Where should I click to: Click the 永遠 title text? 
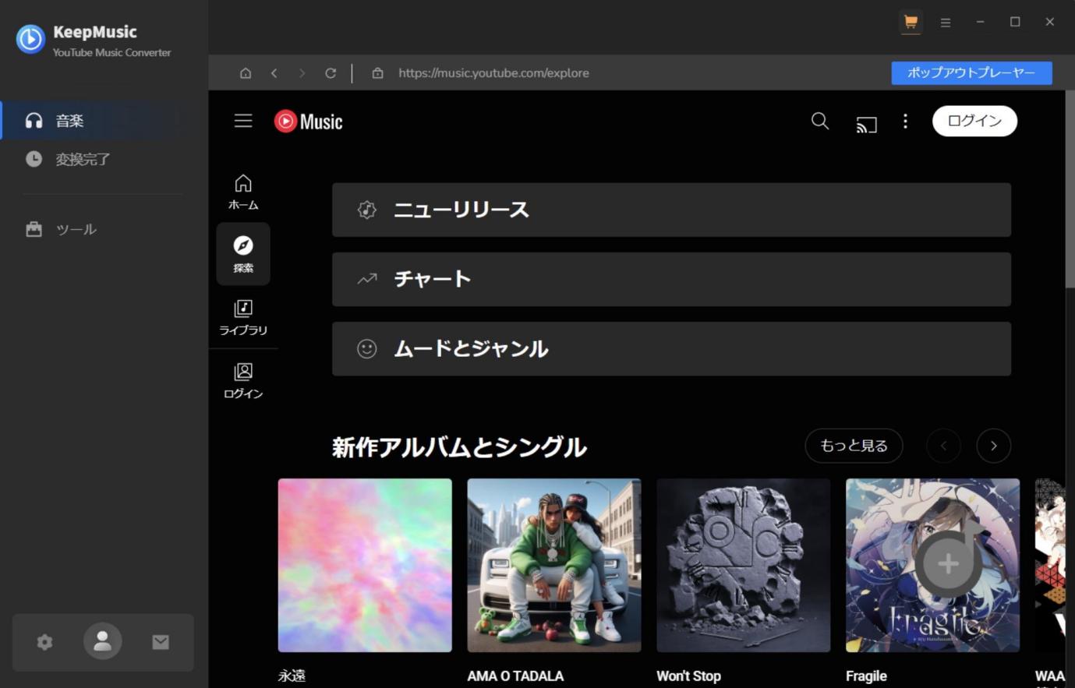(292, 676)
